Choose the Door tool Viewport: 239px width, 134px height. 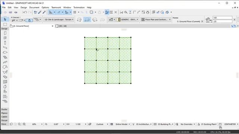[x=5, y=33]
